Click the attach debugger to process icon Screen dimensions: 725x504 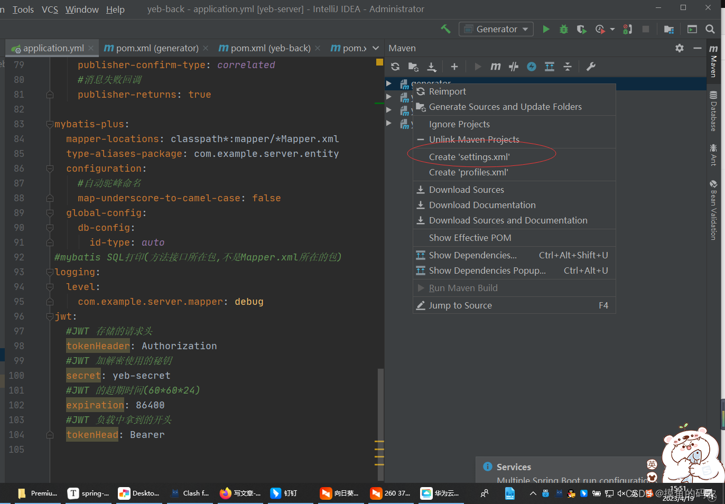click(x=627, y=29)
